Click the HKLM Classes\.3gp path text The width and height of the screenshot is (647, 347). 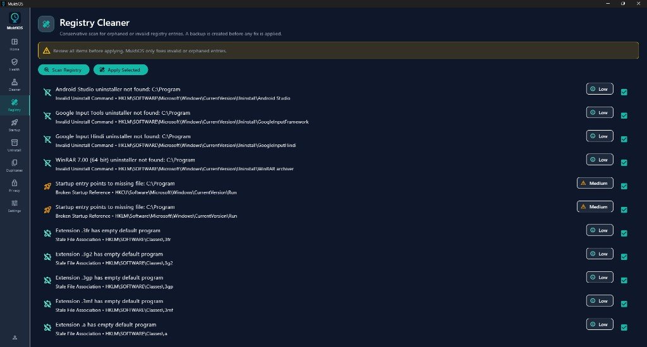click(139, 287)
